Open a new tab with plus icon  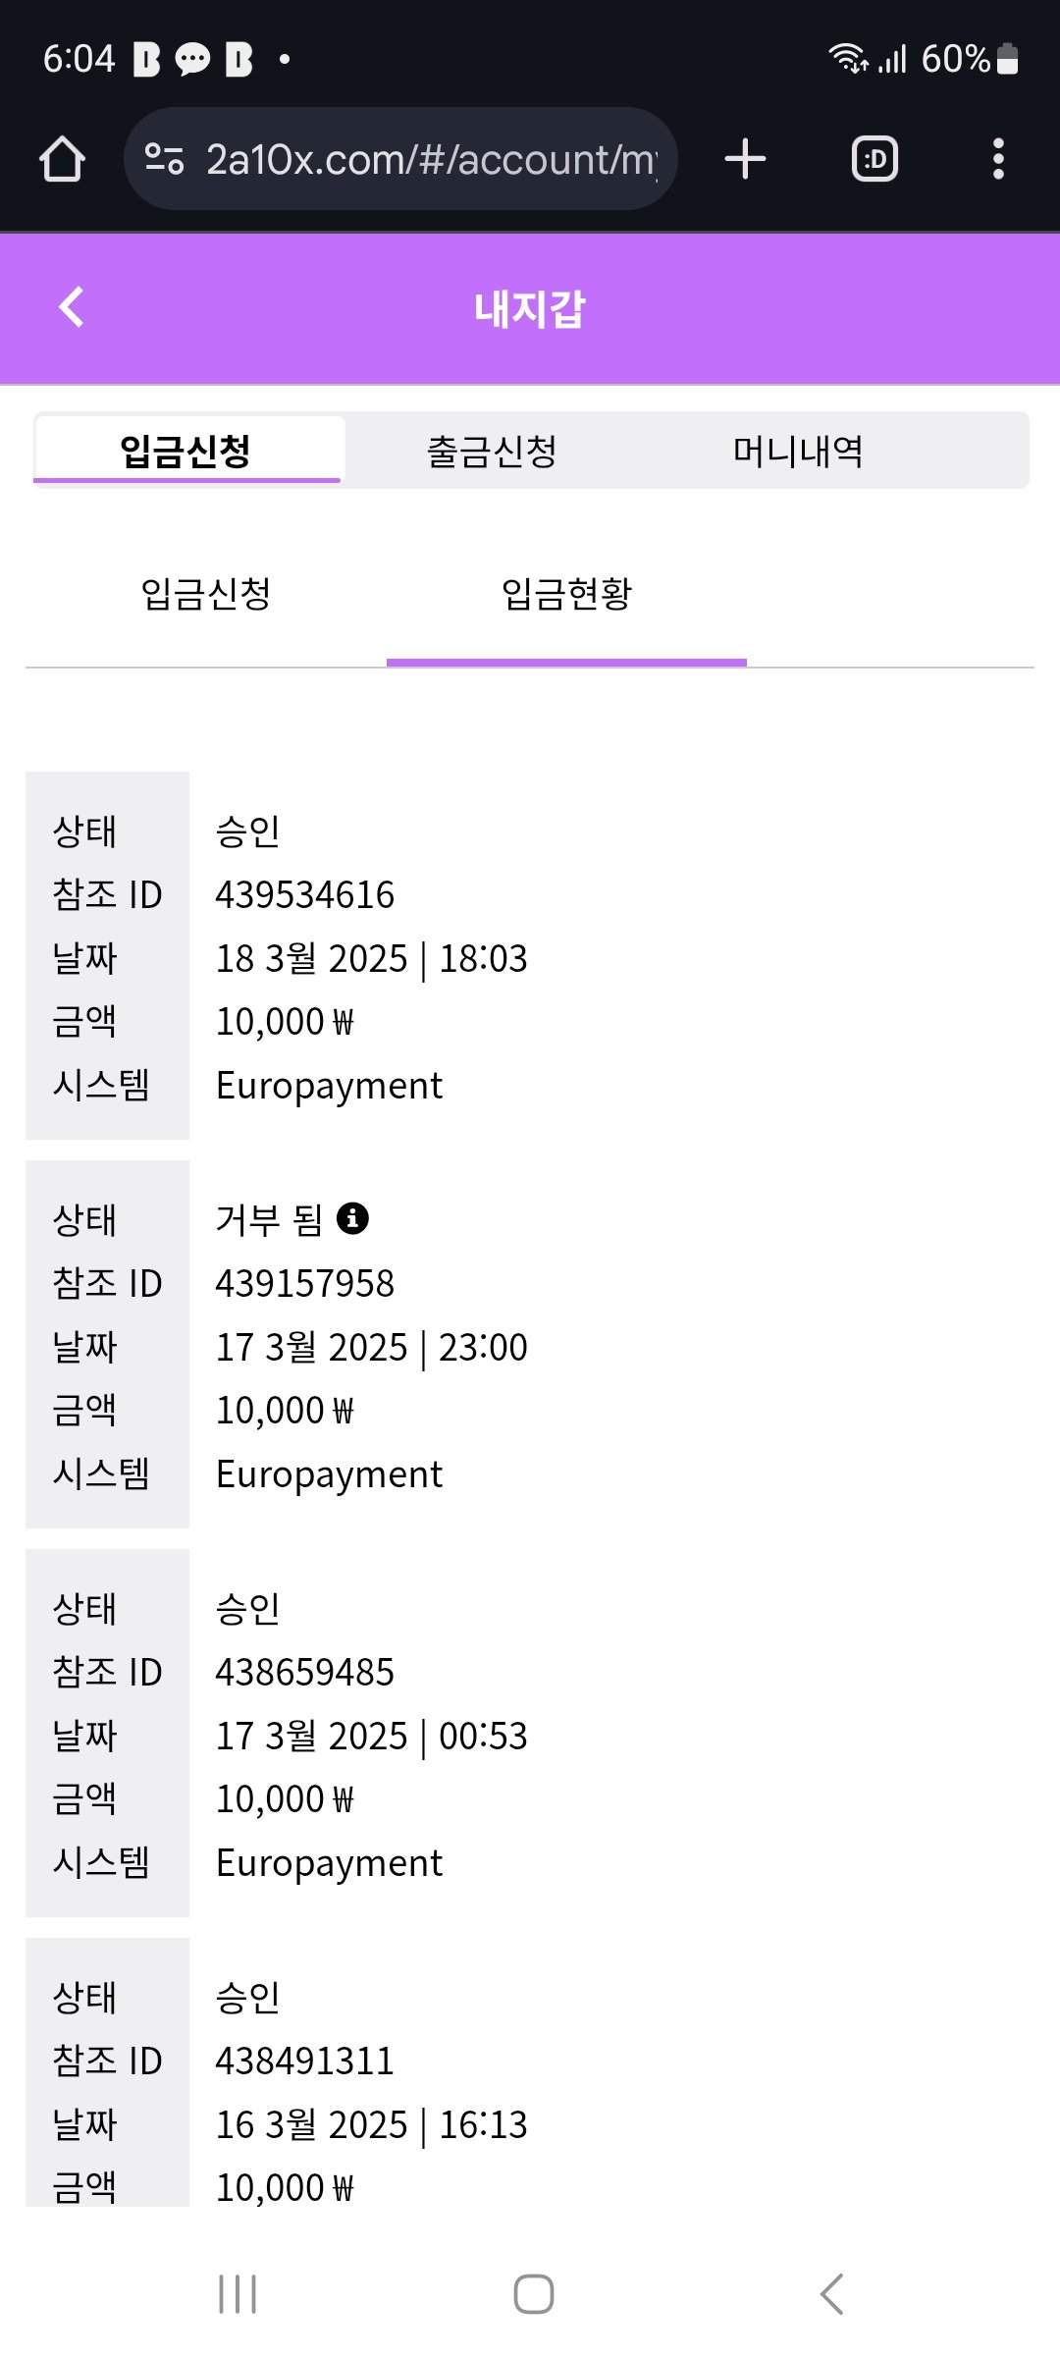pos(745,159)
